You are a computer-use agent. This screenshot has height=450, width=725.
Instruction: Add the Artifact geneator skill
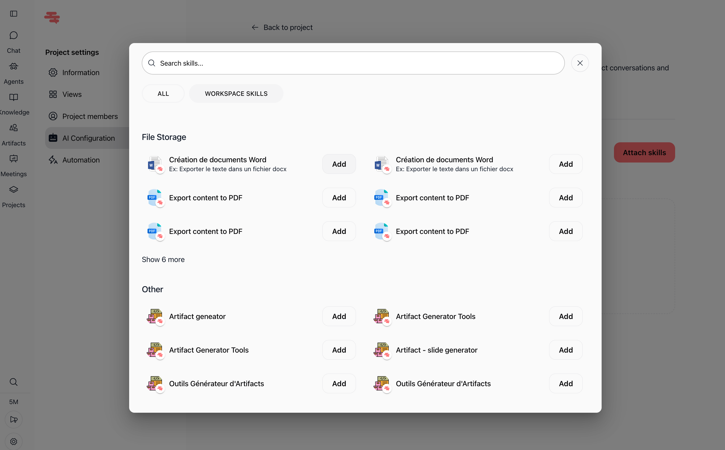339,316
